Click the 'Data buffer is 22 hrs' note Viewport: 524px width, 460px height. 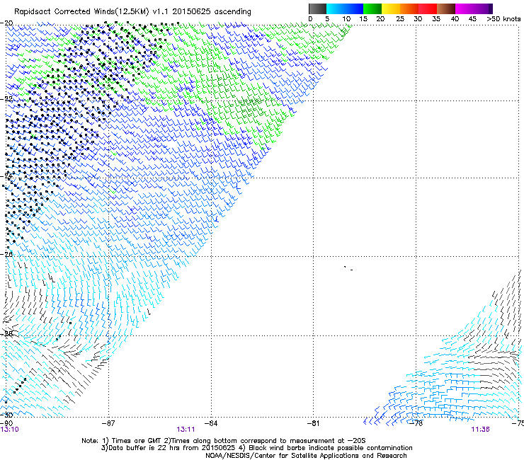[x=256, y=448]
